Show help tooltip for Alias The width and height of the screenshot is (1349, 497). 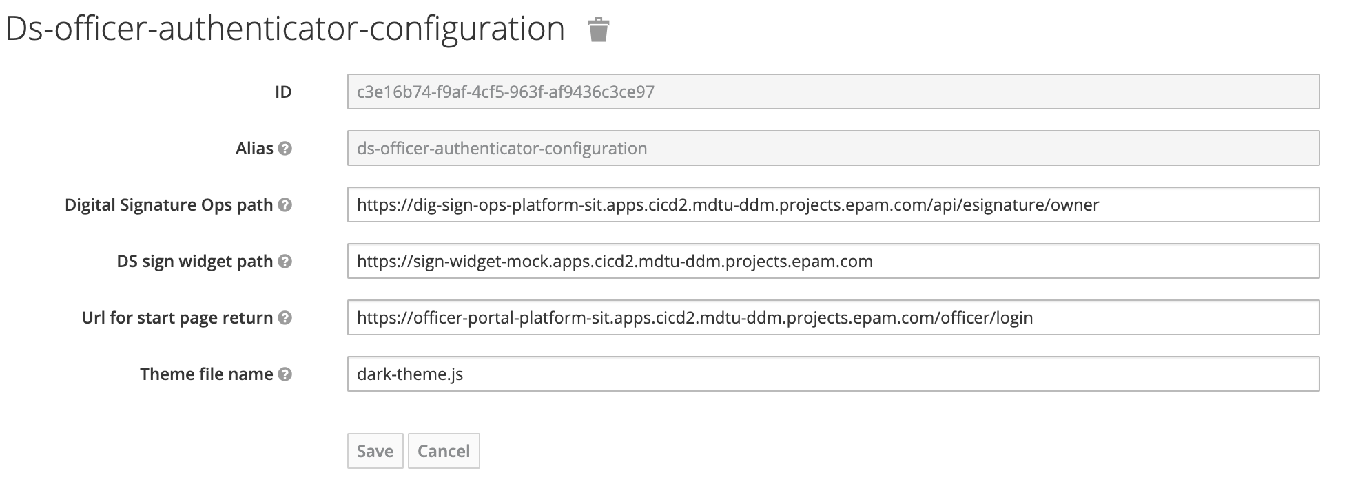(285, 149)
